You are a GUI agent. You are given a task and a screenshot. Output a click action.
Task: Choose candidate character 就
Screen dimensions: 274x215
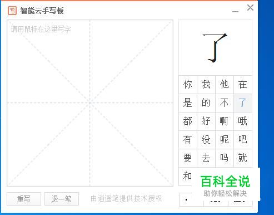click(243, 158)
